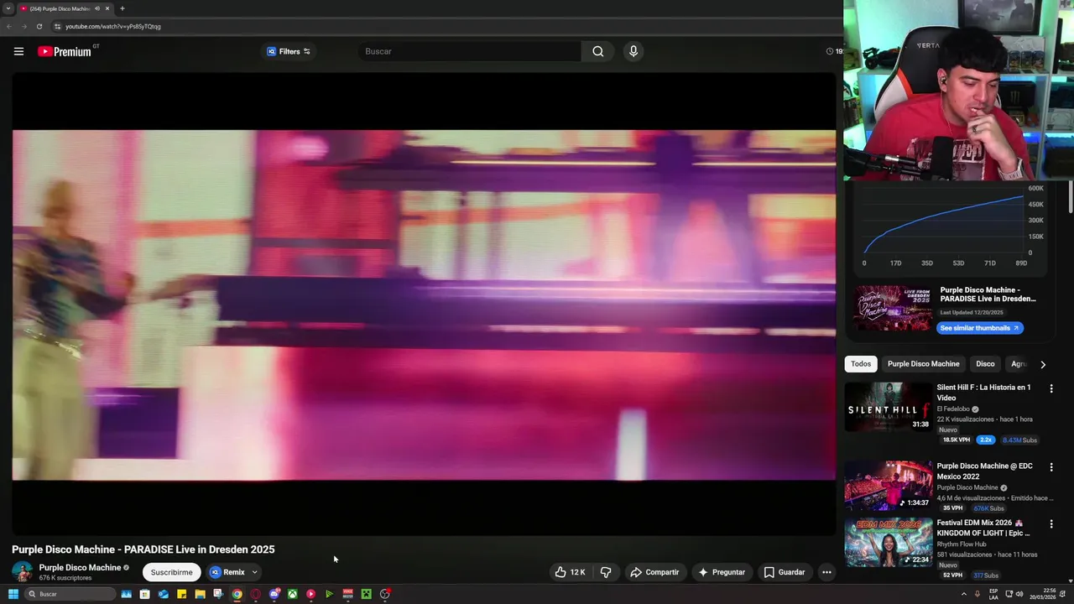The image size is (1074, 604).
Task: Open the Windows Start menu
Action: click(13, 594)
